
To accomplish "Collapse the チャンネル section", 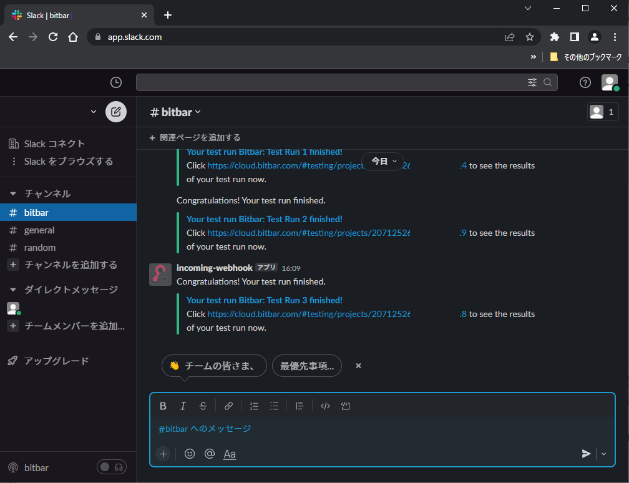I will click(x=13, y=193).
